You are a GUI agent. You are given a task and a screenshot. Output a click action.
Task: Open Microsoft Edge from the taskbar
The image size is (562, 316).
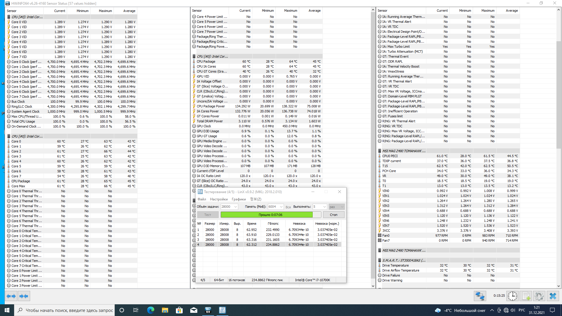[150, 310]
